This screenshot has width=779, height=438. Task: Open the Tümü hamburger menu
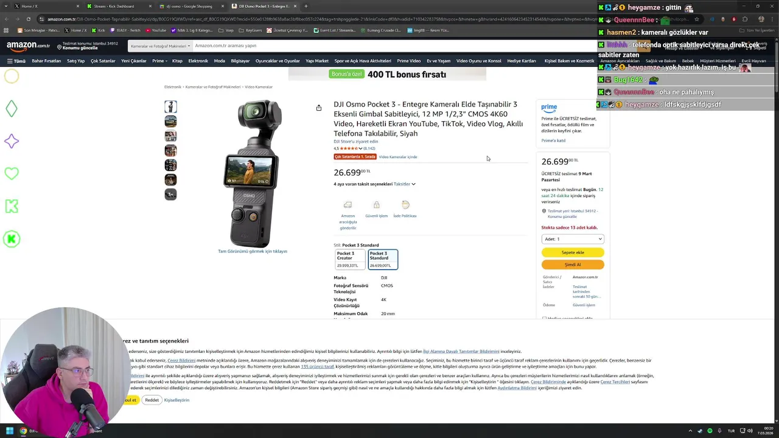coord(16,61)
